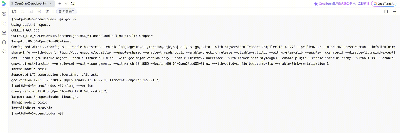400x133 pixels.
Task: Follow the OrcaTerm客户端火热公测中 promo link
Action: click(341, 4)
